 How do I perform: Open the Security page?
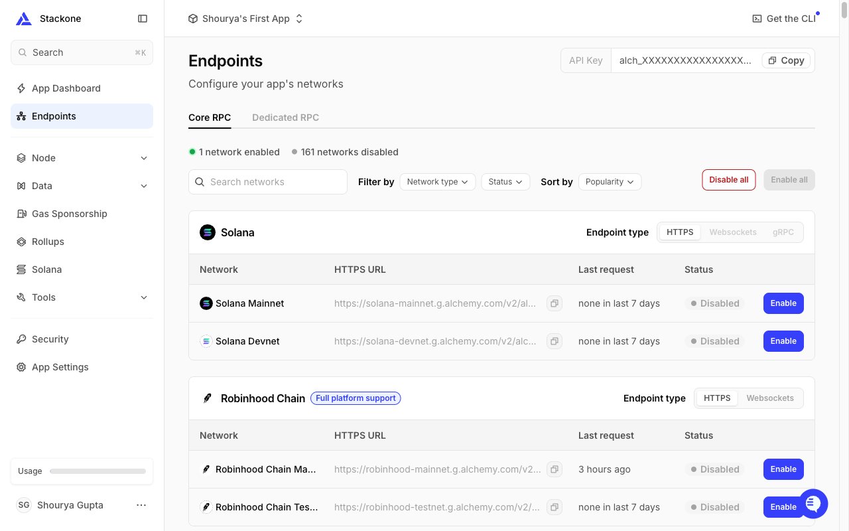[x=82, y=339]
